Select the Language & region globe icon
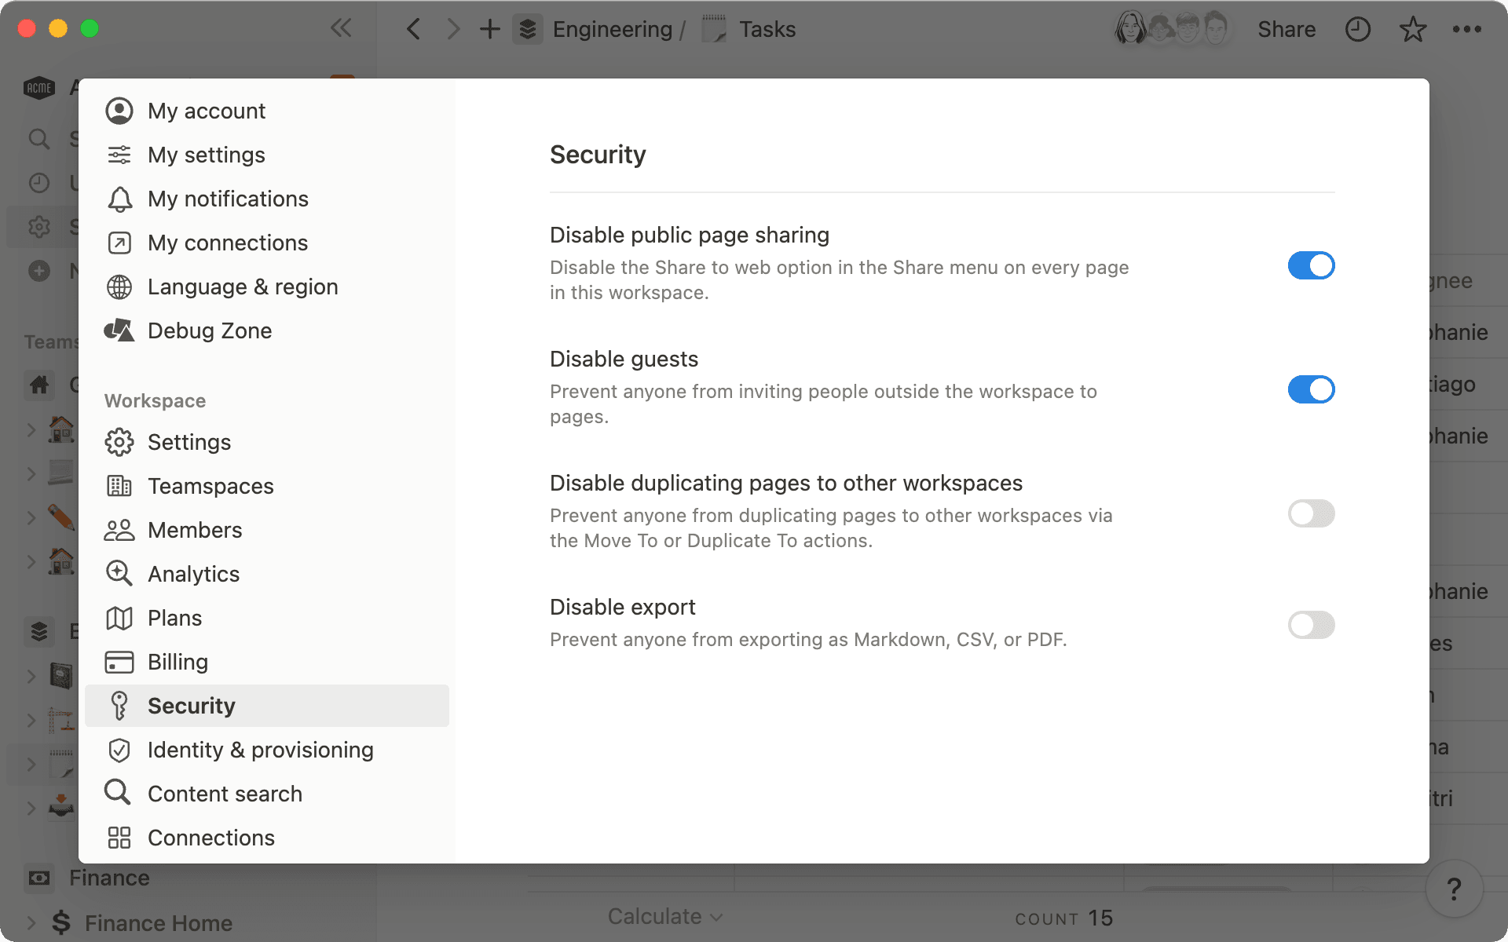This screenshot has height=942, width=1508. 119,287
